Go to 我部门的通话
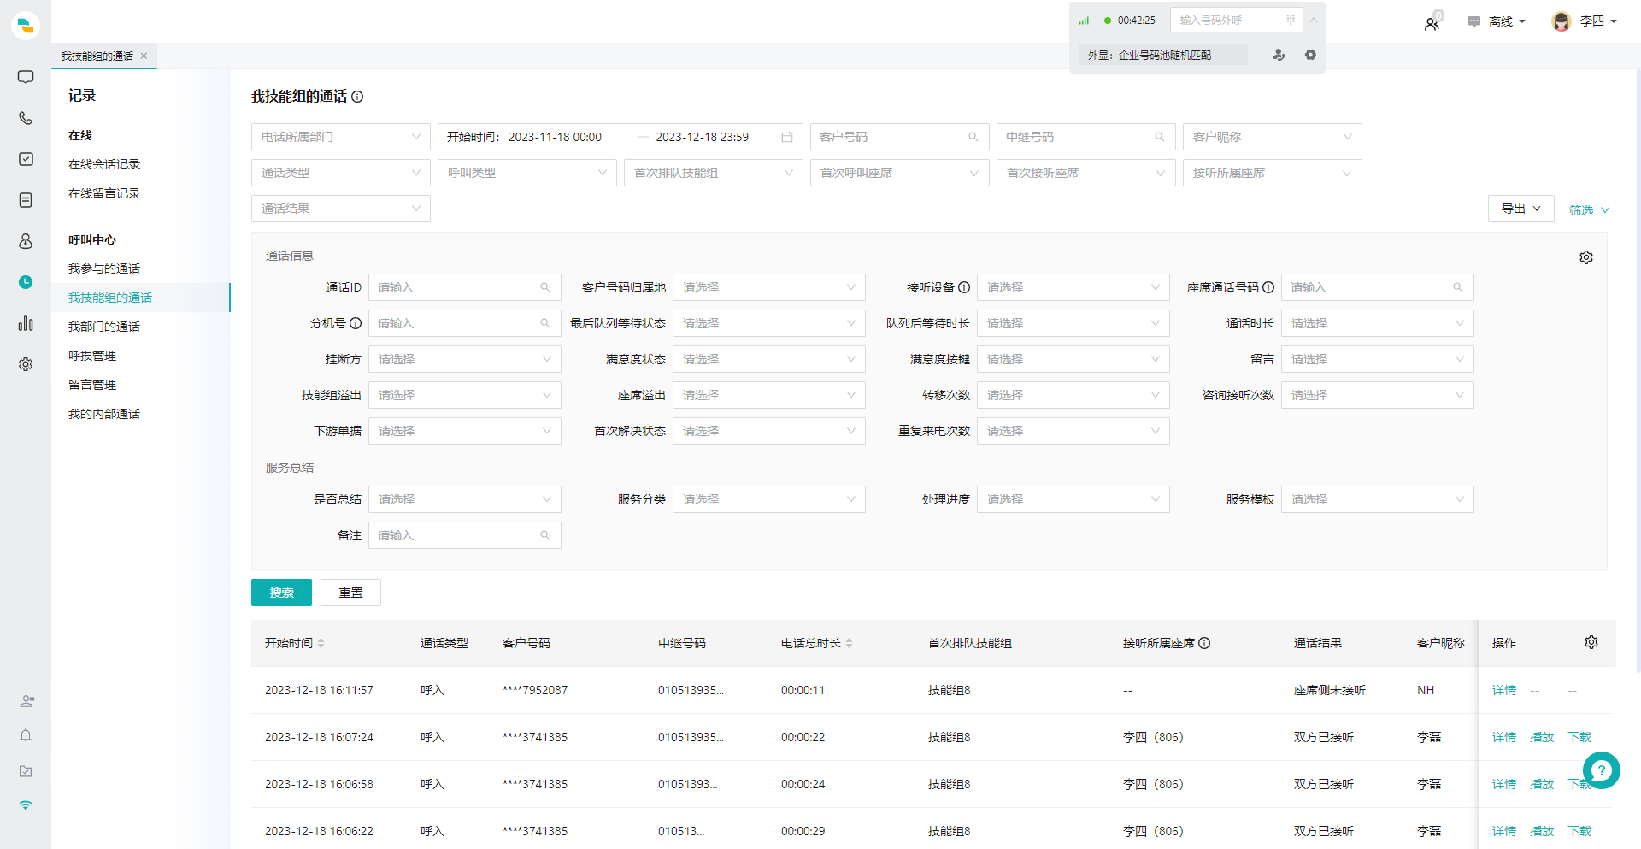Viewport: 1641px width, 849px height. 104,327
